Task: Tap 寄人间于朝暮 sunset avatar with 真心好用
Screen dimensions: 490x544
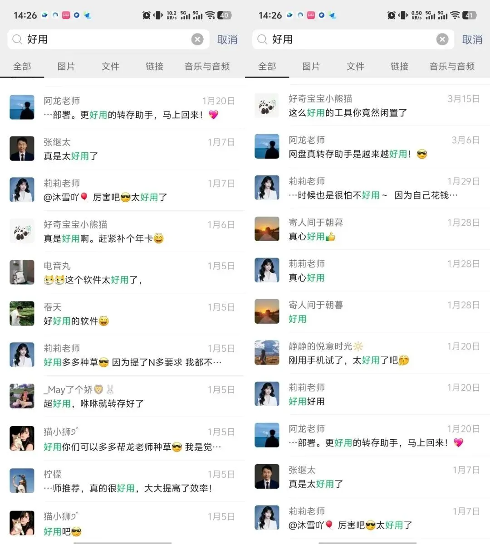Action: pyautogui.click(x=267, y=229)
